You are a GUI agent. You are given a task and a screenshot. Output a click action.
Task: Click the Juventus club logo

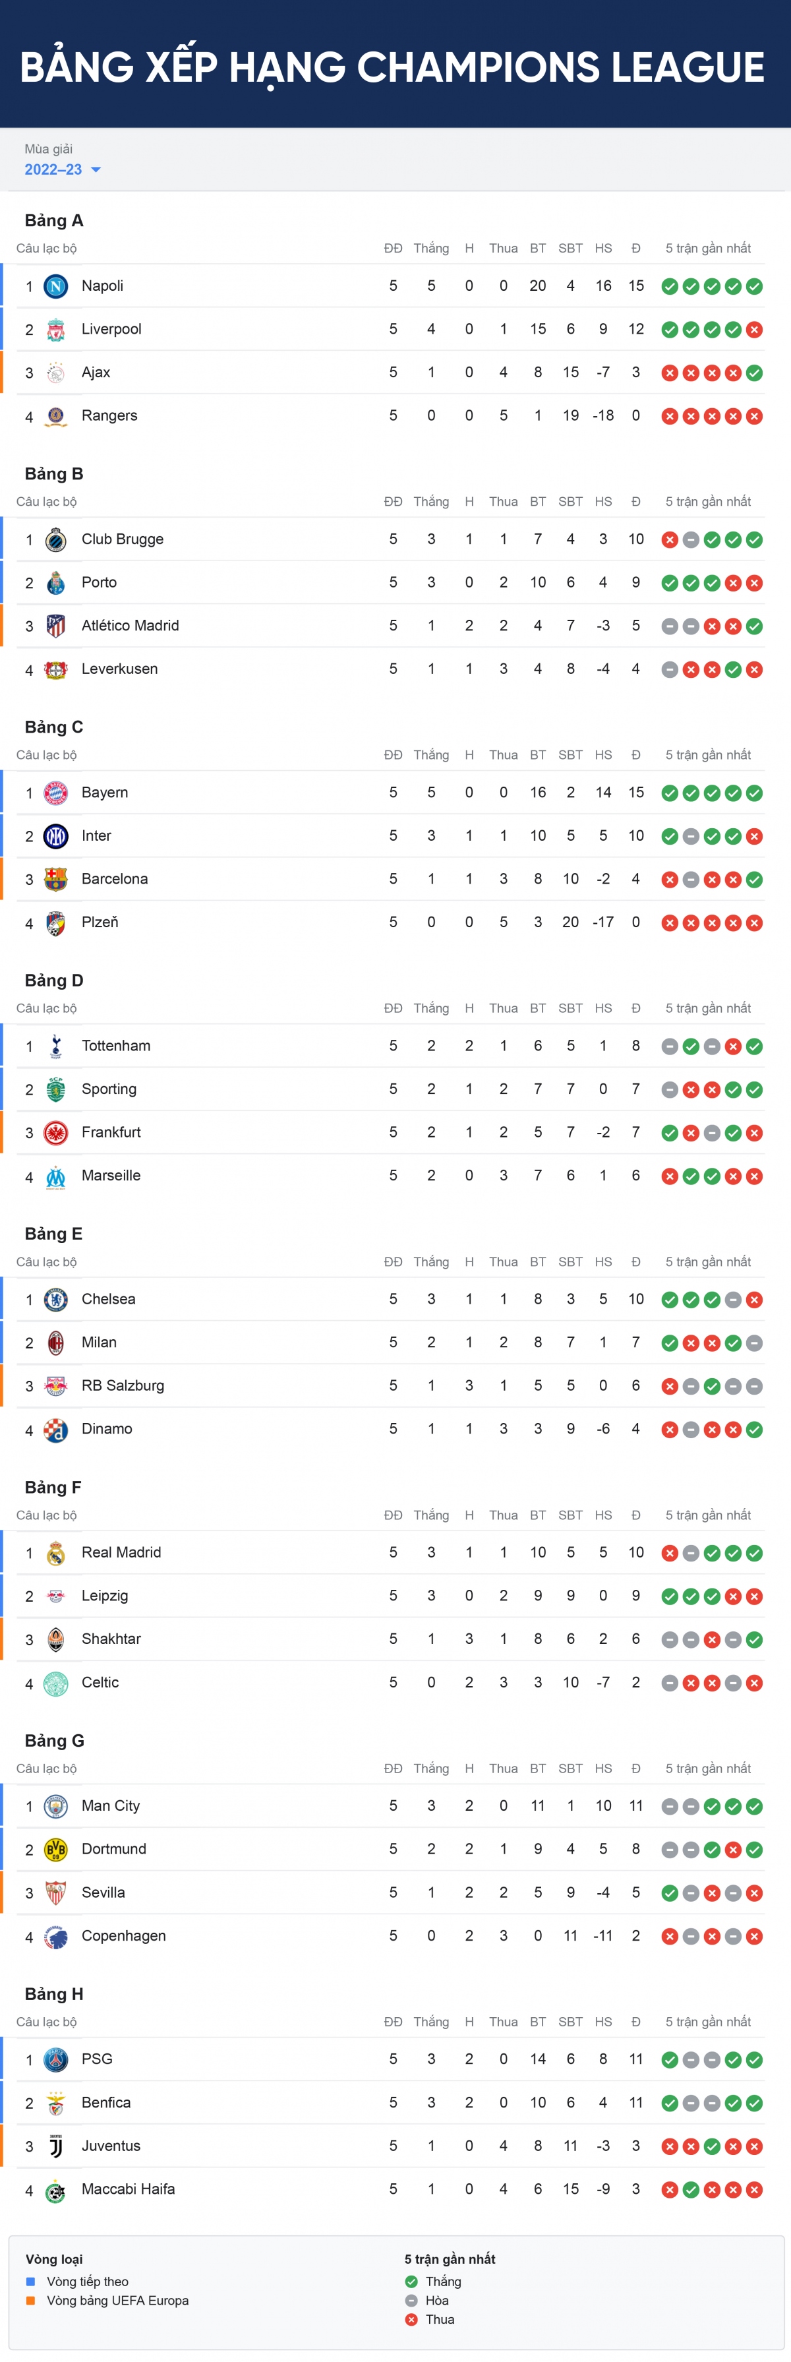(x=56, y=2146)
